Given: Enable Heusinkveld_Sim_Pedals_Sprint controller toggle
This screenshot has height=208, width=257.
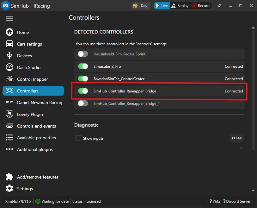Looking at the screenshot, I should point(83,54).
